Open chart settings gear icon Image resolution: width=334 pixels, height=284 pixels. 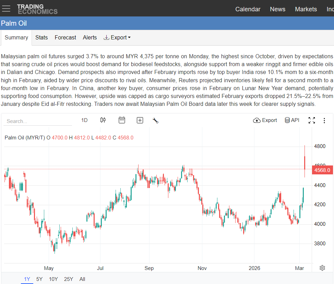[322, 268]
